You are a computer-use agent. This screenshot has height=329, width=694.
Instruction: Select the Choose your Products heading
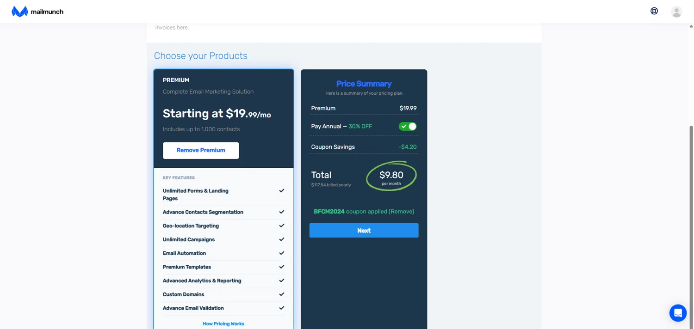[201, 56]
